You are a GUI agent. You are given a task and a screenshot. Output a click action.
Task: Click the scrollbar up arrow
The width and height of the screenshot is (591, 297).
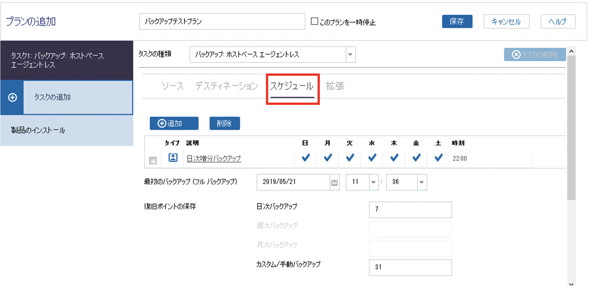pos(571,51)
